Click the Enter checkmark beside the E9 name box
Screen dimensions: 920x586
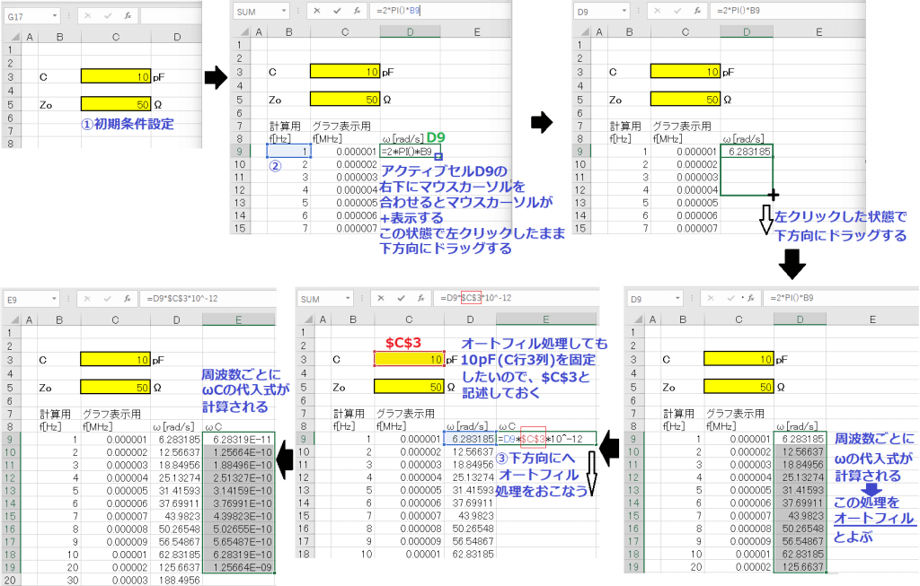click(x=107, y=297)
